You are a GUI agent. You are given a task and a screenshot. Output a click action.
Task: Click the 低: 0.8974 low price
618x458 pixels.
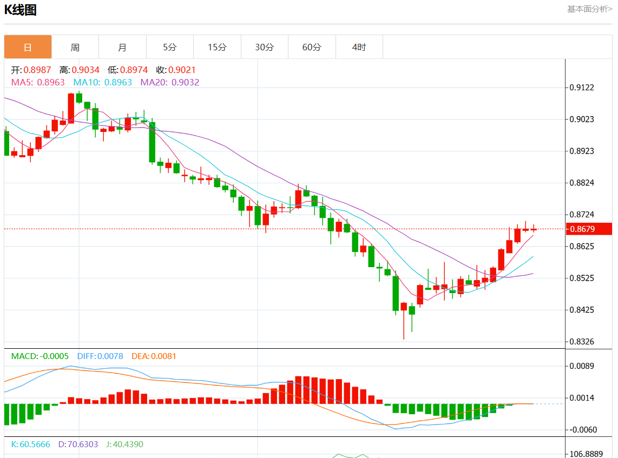pos(128,70)
